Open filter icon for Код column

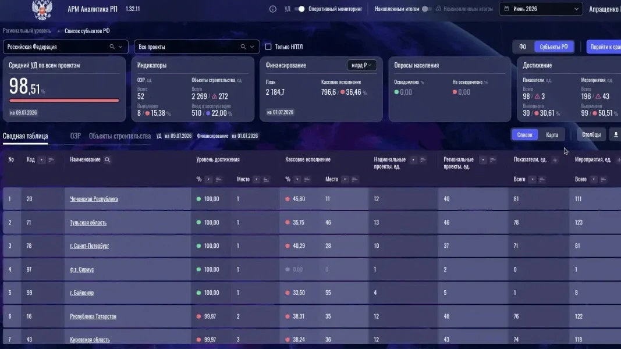(x=51, y=160)
